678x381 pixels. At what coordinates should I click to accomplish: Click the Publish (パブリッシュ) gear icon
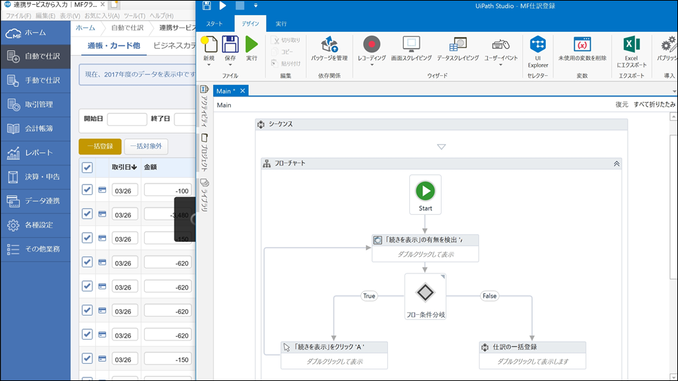pos(668,44)
